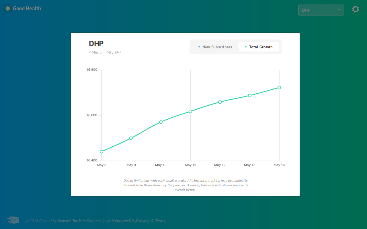Click the May 14 axis label
367x229 pixels.
279,165
